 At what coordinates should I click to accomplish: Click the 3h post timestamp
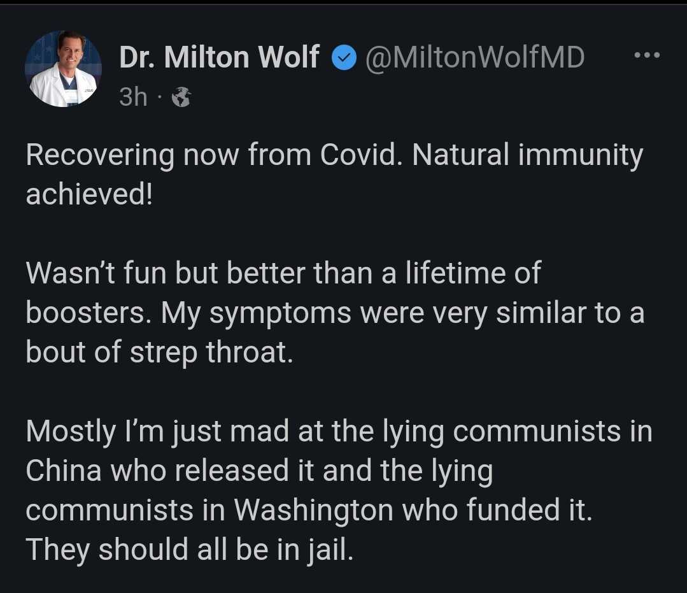[x=133, y=97]
